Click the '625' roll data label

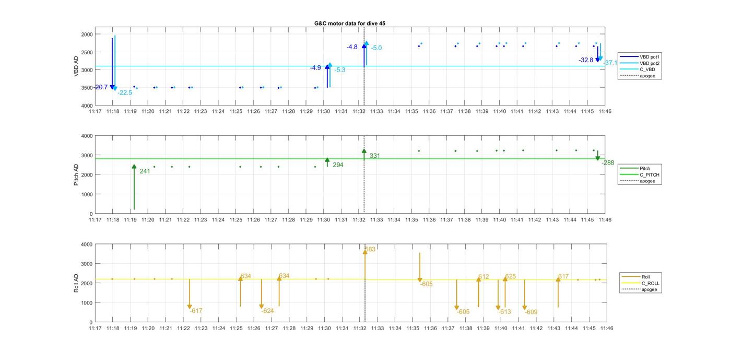coord(510,276)
